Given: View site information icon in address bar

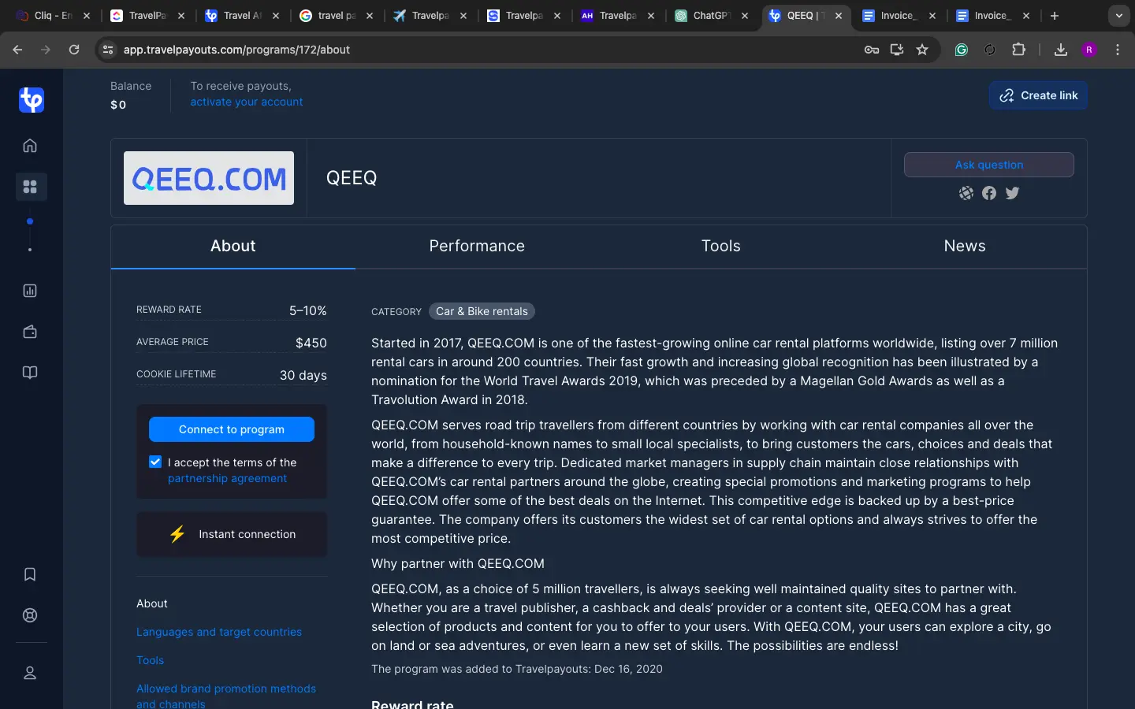Looking at the screenshot, I should click(108, 50).
